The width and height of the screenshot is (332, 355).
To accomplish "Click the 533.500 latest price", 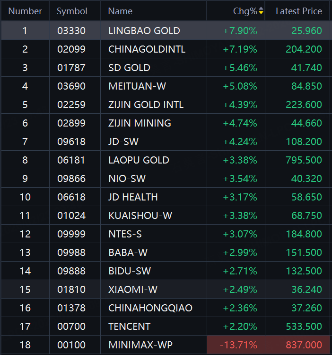I will click(304, 327).
